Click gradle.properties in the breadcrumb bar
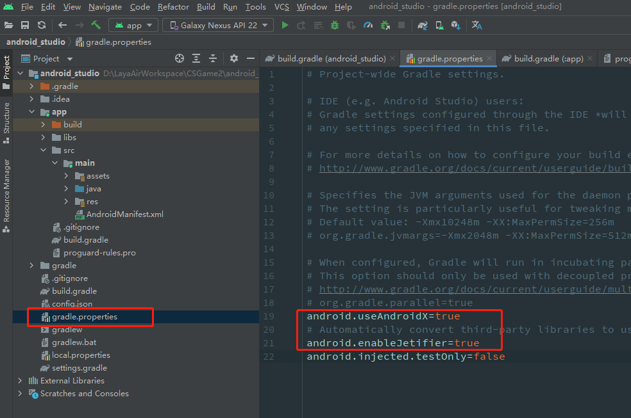Screen dimensions: 631x418 (118, 42)
